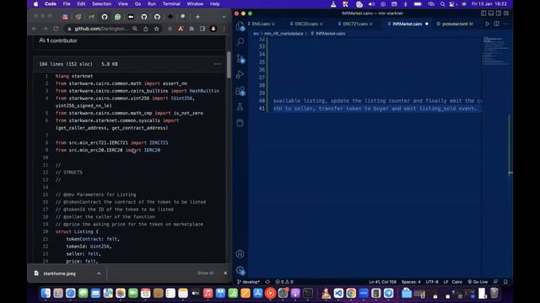Click the Go Live button
The image size is (540, 303).
(478, 282)
